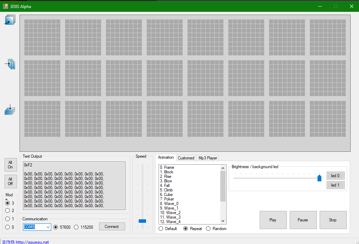Pause the animation playback

[303, 220]
